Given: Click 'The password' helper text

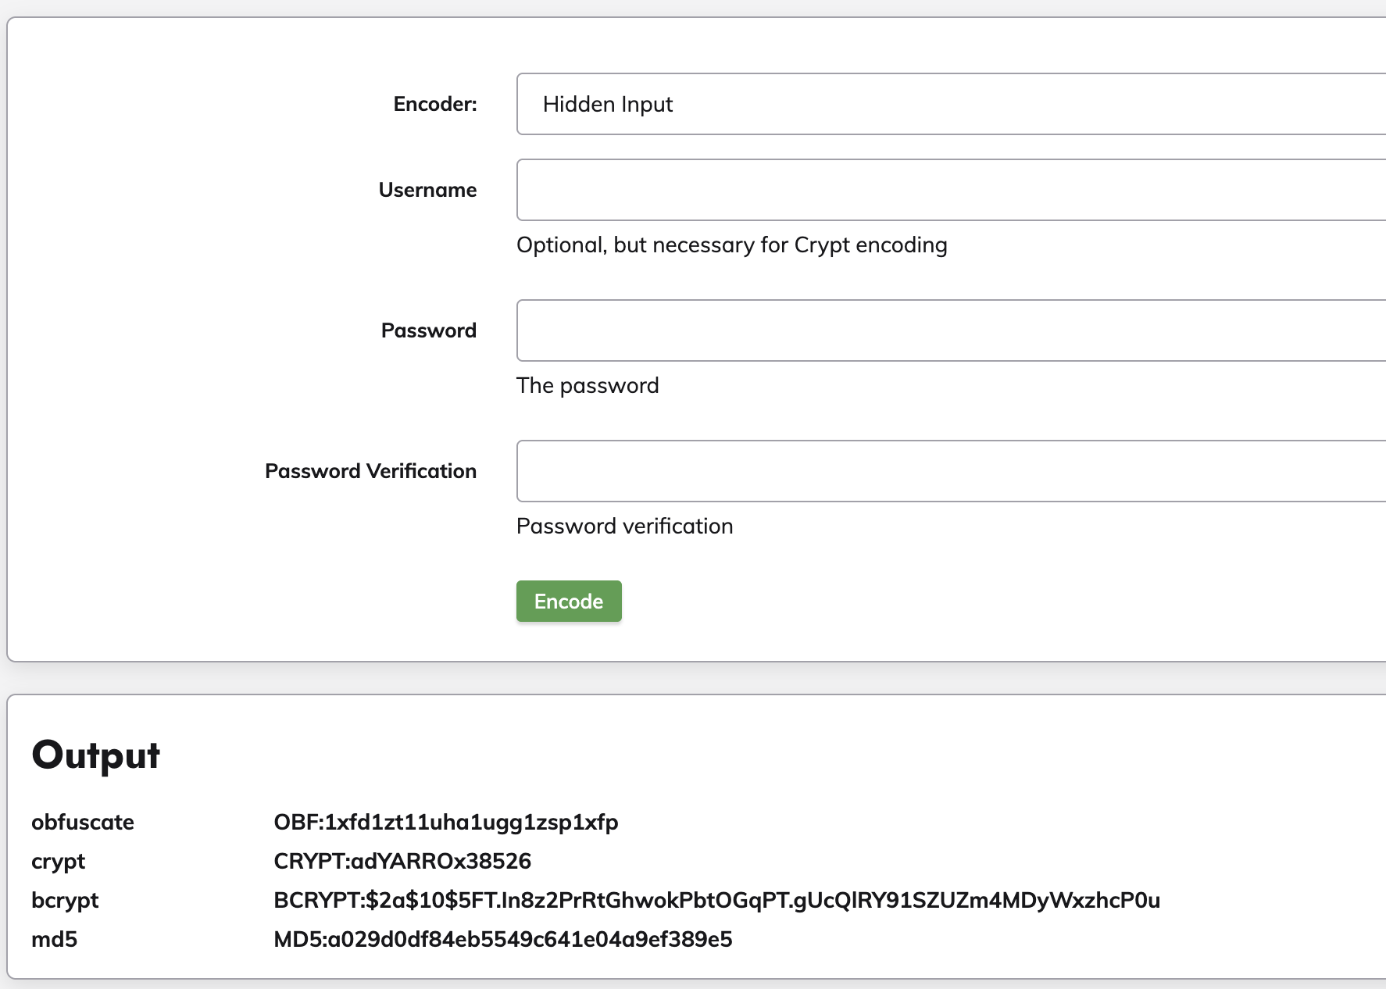Looking at the screenshot, I should pos(588,386).
